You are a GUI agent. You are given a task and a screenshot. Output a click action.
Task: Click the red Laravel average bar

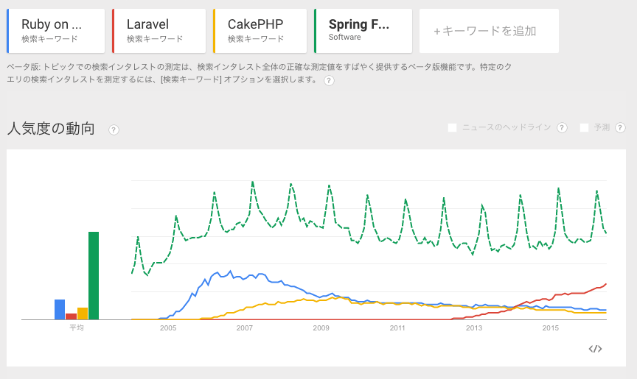point(71,316)
